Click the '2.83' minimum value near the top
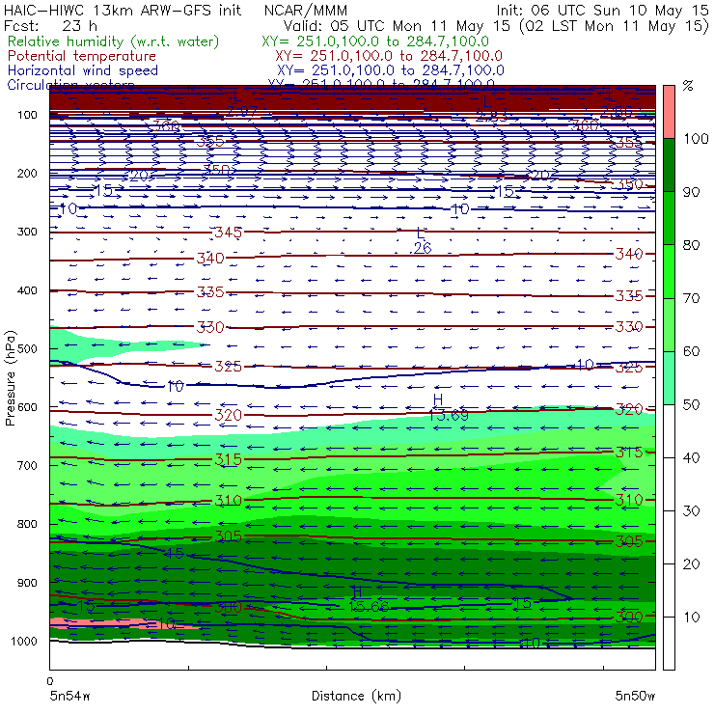 (492, 116)
